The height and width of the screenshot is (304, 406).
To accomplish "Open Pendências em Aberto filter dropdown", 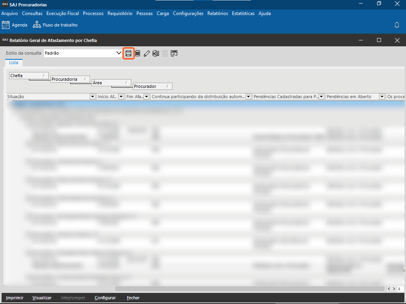I will point(382,97).
